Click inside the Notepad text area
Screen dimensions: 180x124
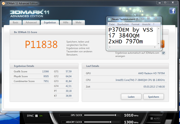(132, 36)
